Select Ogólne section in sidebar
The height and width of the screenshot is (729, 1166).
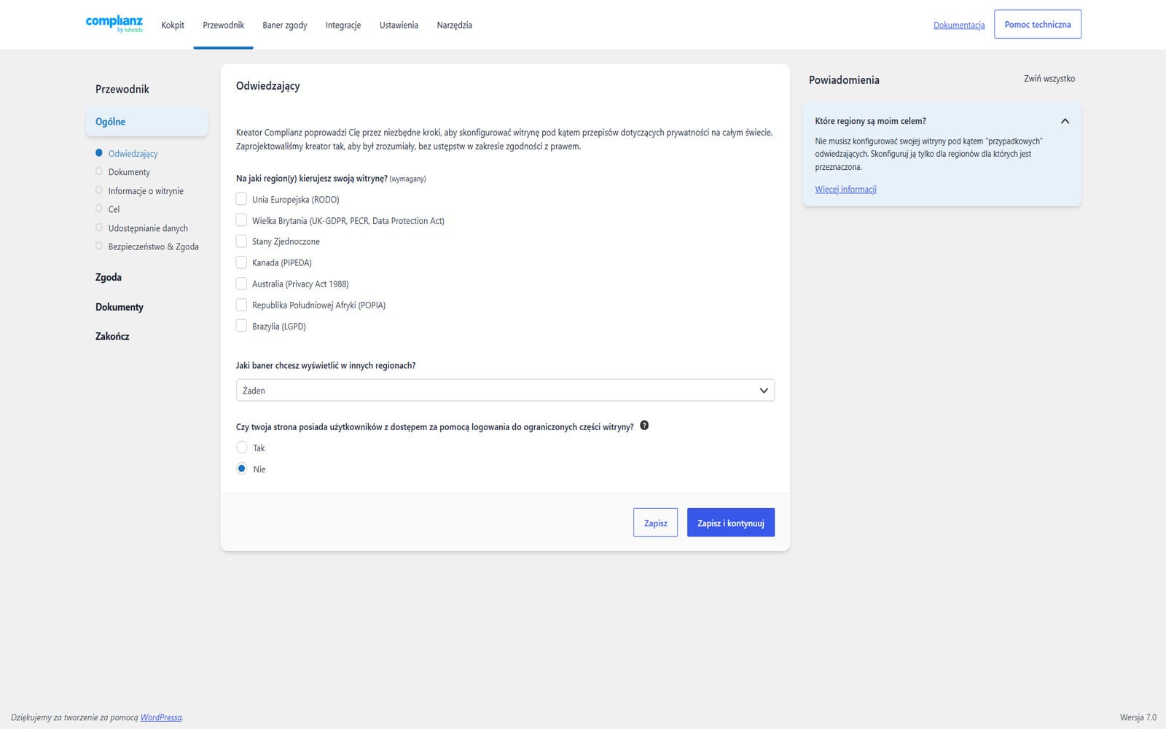coord(146,122)
